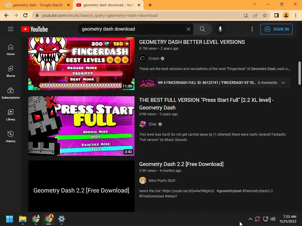
Task: Open Geometry Dash 2.2 [Free Download] title
Action: (181, 164)
